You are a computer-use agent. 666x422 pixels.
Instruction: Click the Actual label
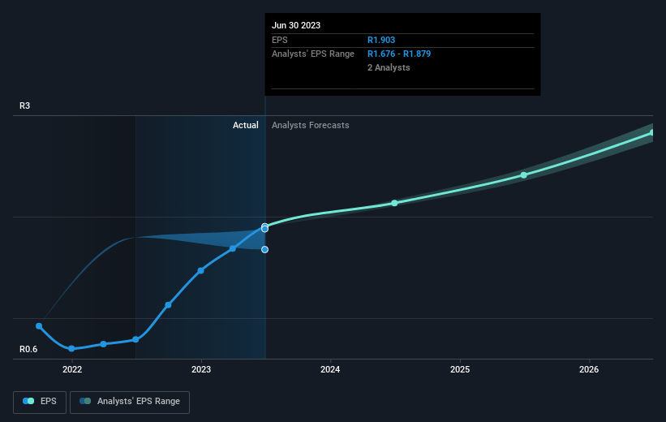click(x=246, y=125)
